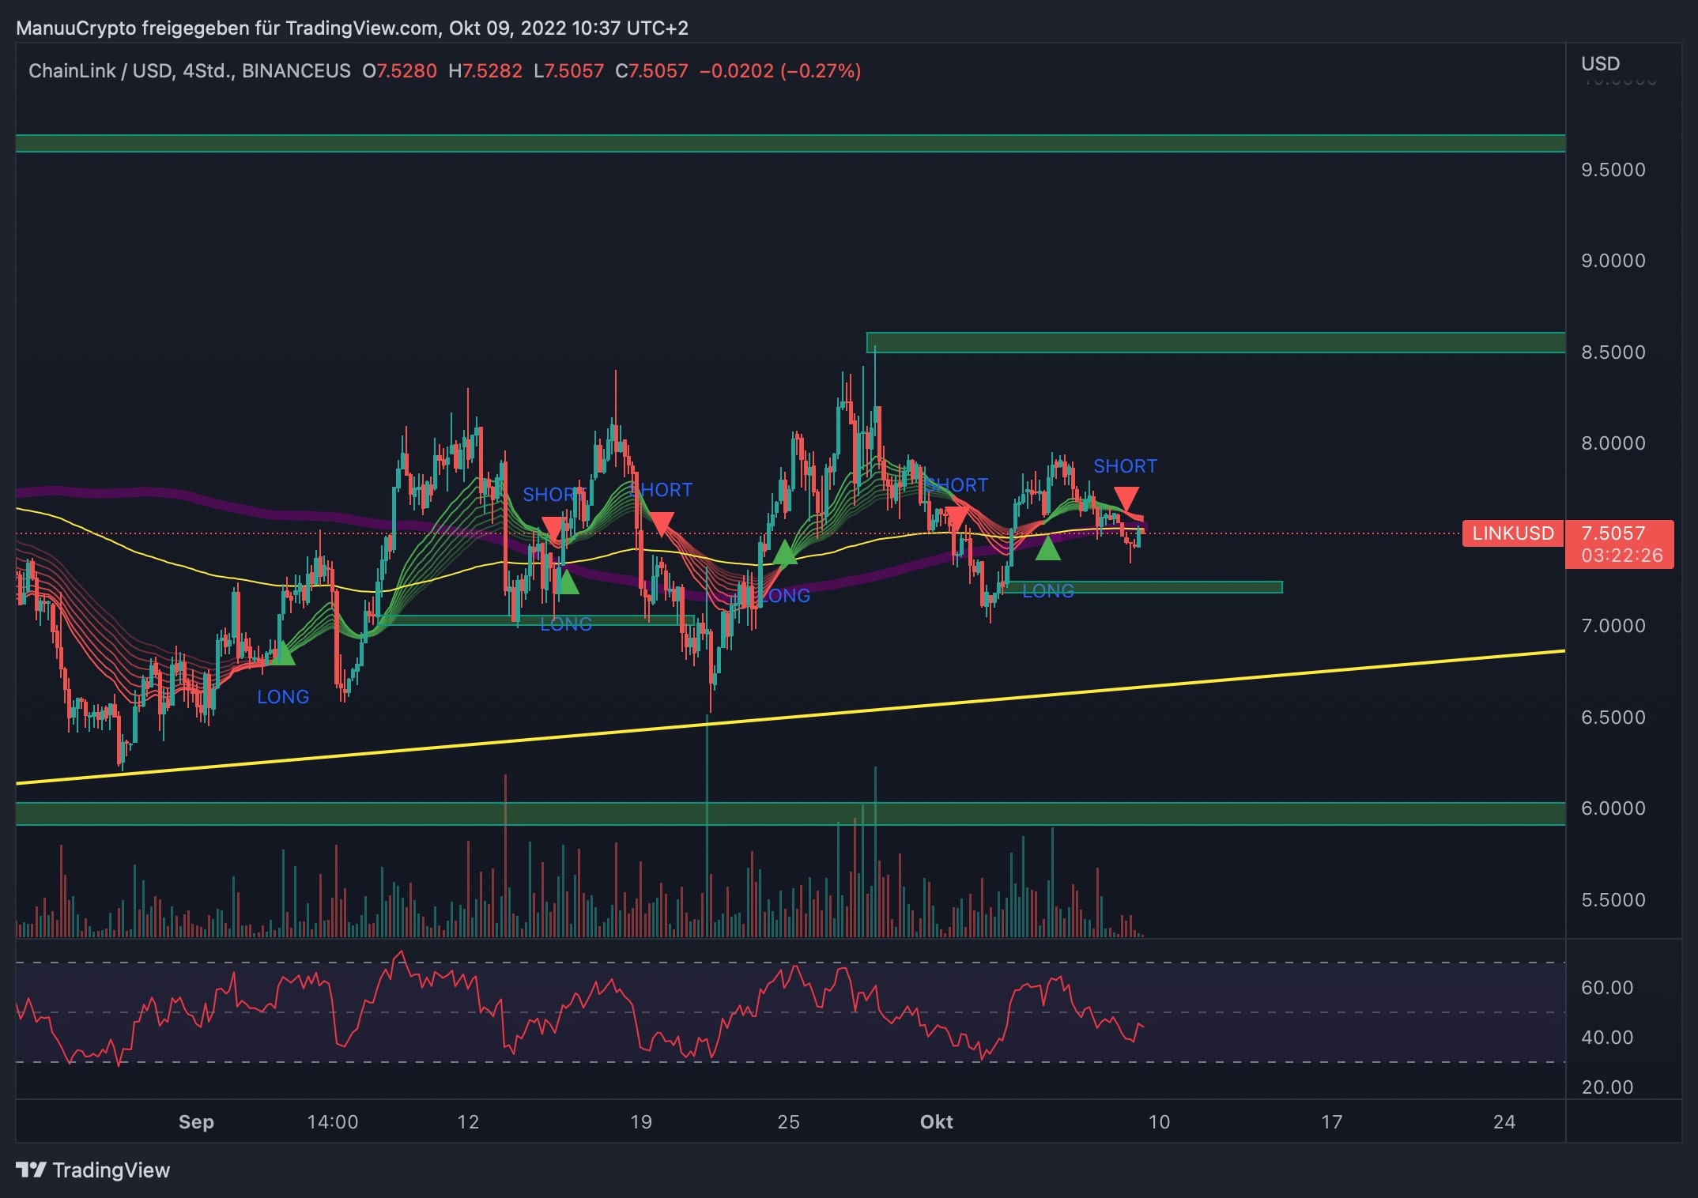The image size is (1698, 1198).
Task: Click the green up-arrow above first LONG label
Action: [x=282, y=653]
